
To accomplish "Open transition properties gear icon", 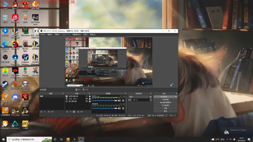I will [151, 97].
